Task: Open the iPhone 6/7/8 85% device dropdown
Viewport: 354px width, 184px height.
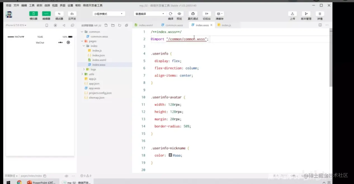Action: pos(16,25)
